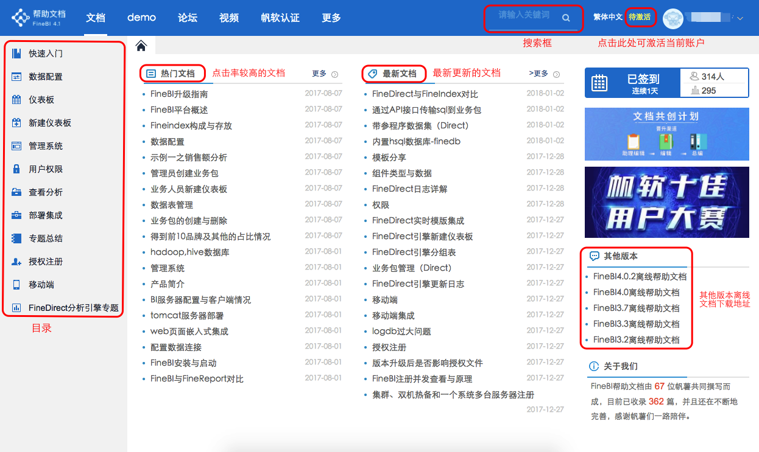
Task: Click the 已签到 sign-in button
Action: (x=633, y=83)
